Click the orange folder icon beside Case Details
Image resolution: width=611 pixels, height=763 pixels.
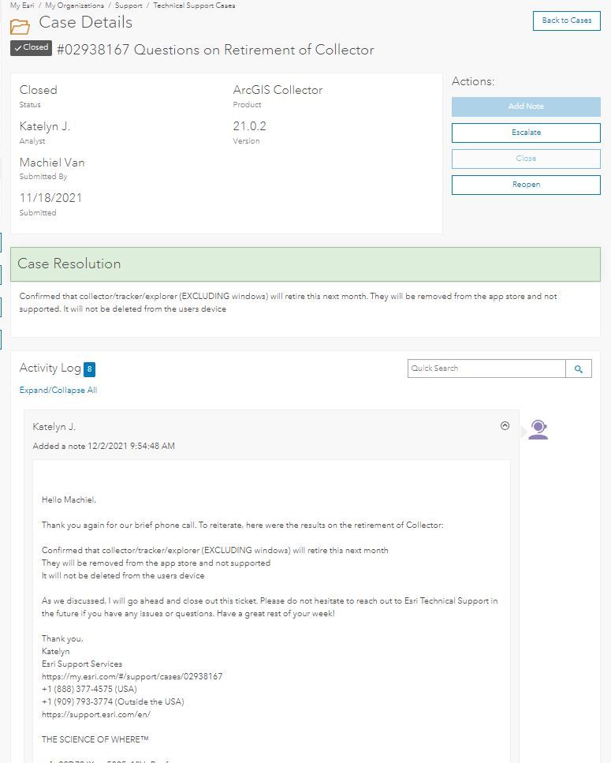pyautogui.click(x=20, y=26)
